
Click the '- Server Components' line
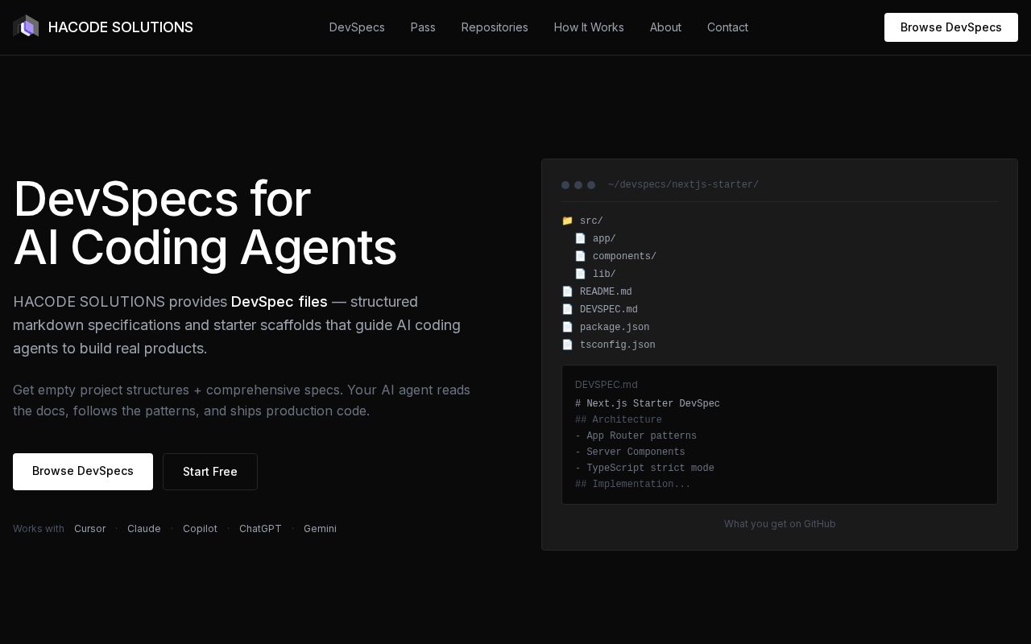[630, 452]
